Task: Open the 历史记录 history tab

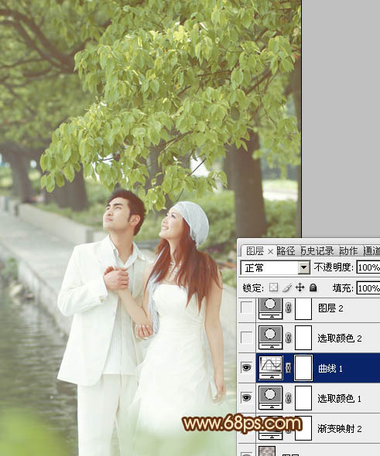Action: coord(317,250)
